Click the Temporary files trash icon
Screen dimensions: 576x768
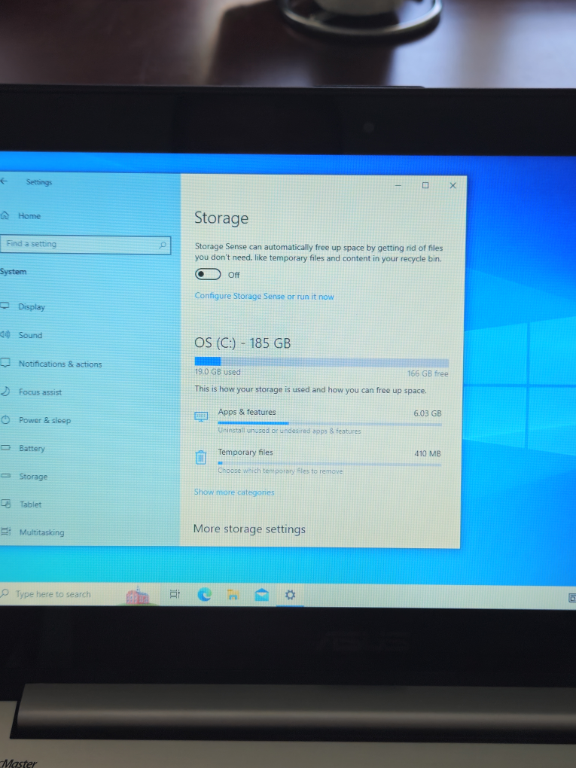click(201, 457)
